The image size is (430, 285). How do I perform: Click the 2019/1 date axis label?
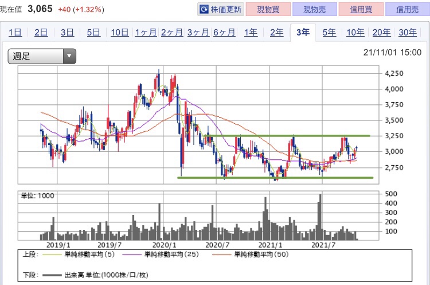(58, 245)
